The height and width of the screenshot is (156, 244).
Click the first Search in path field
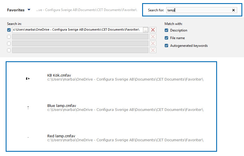click(77, 30)
